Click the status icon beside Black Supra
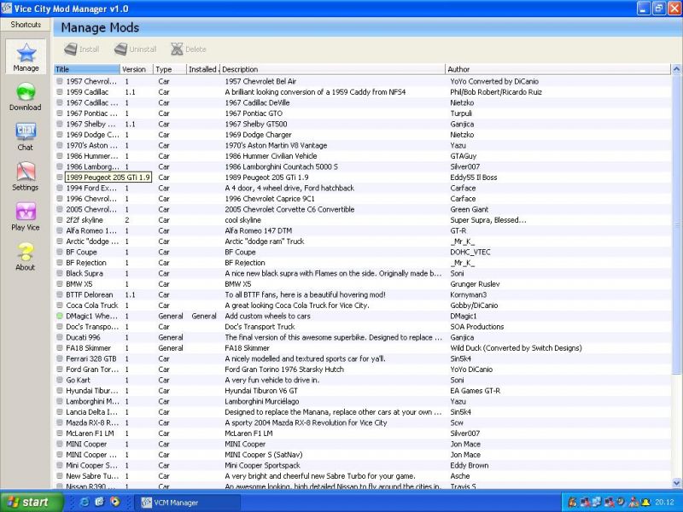This screenshot has height=512, width=683. pyautogui.click(x=60, y=273)
